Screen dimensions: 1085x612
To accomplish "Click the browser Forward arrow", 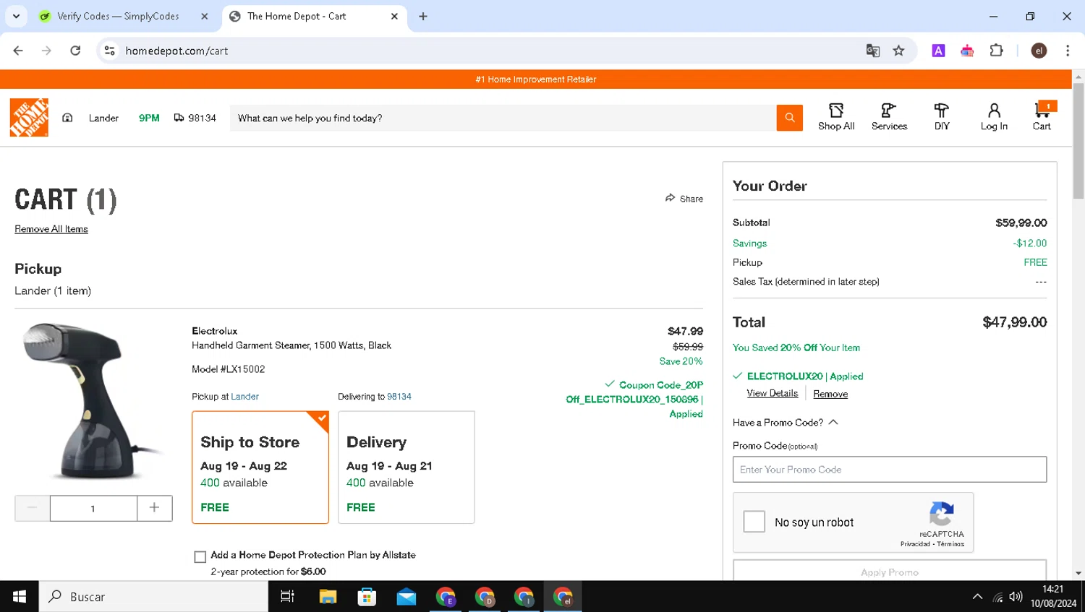I will click(46, 51).
